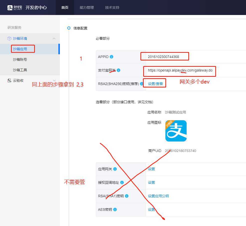Click the APPID value 2016102300744368
This screenshot has height=226, width=246.
(x=163, y=57)
